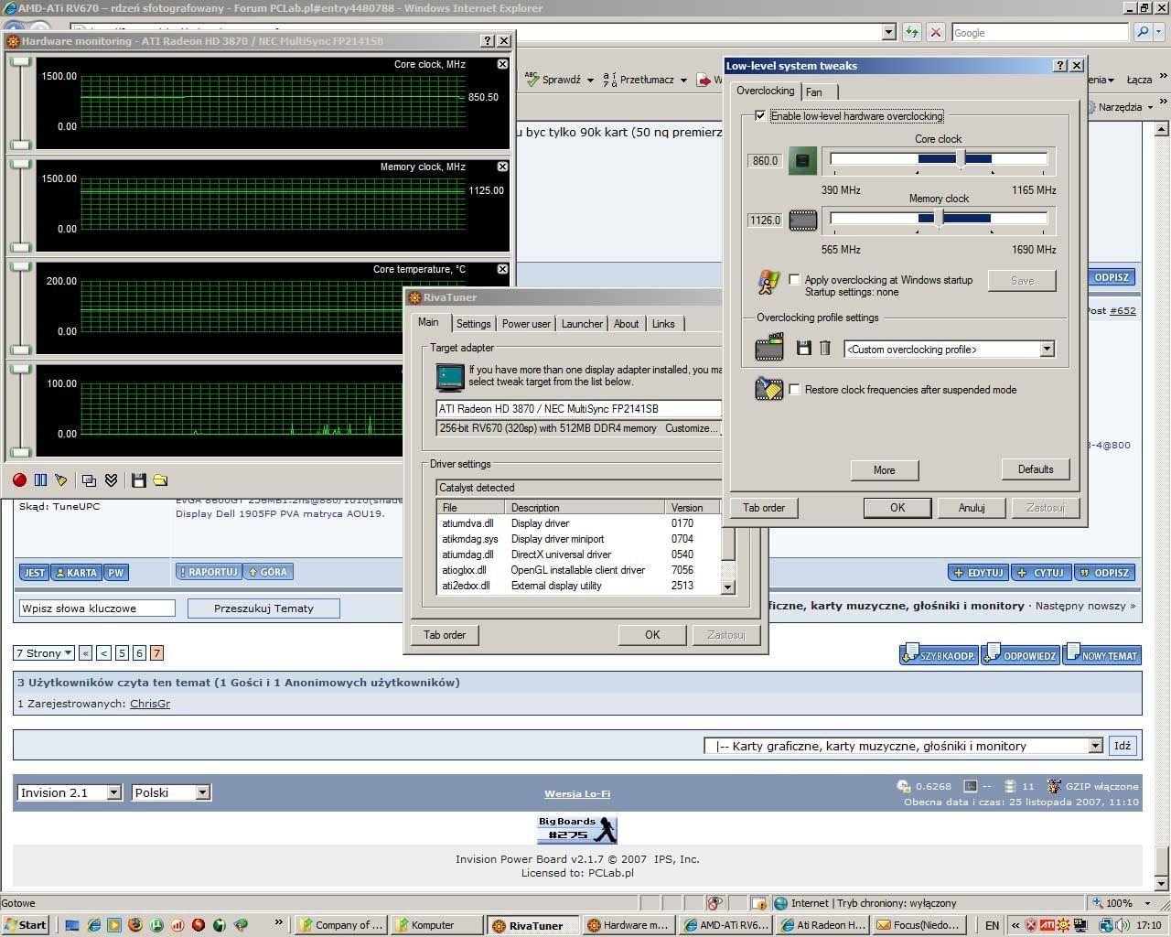The height and width of the screenshot is (937, 1171).
Task: Click the ATI tray icon
Action: click(x=1047, y=925)
